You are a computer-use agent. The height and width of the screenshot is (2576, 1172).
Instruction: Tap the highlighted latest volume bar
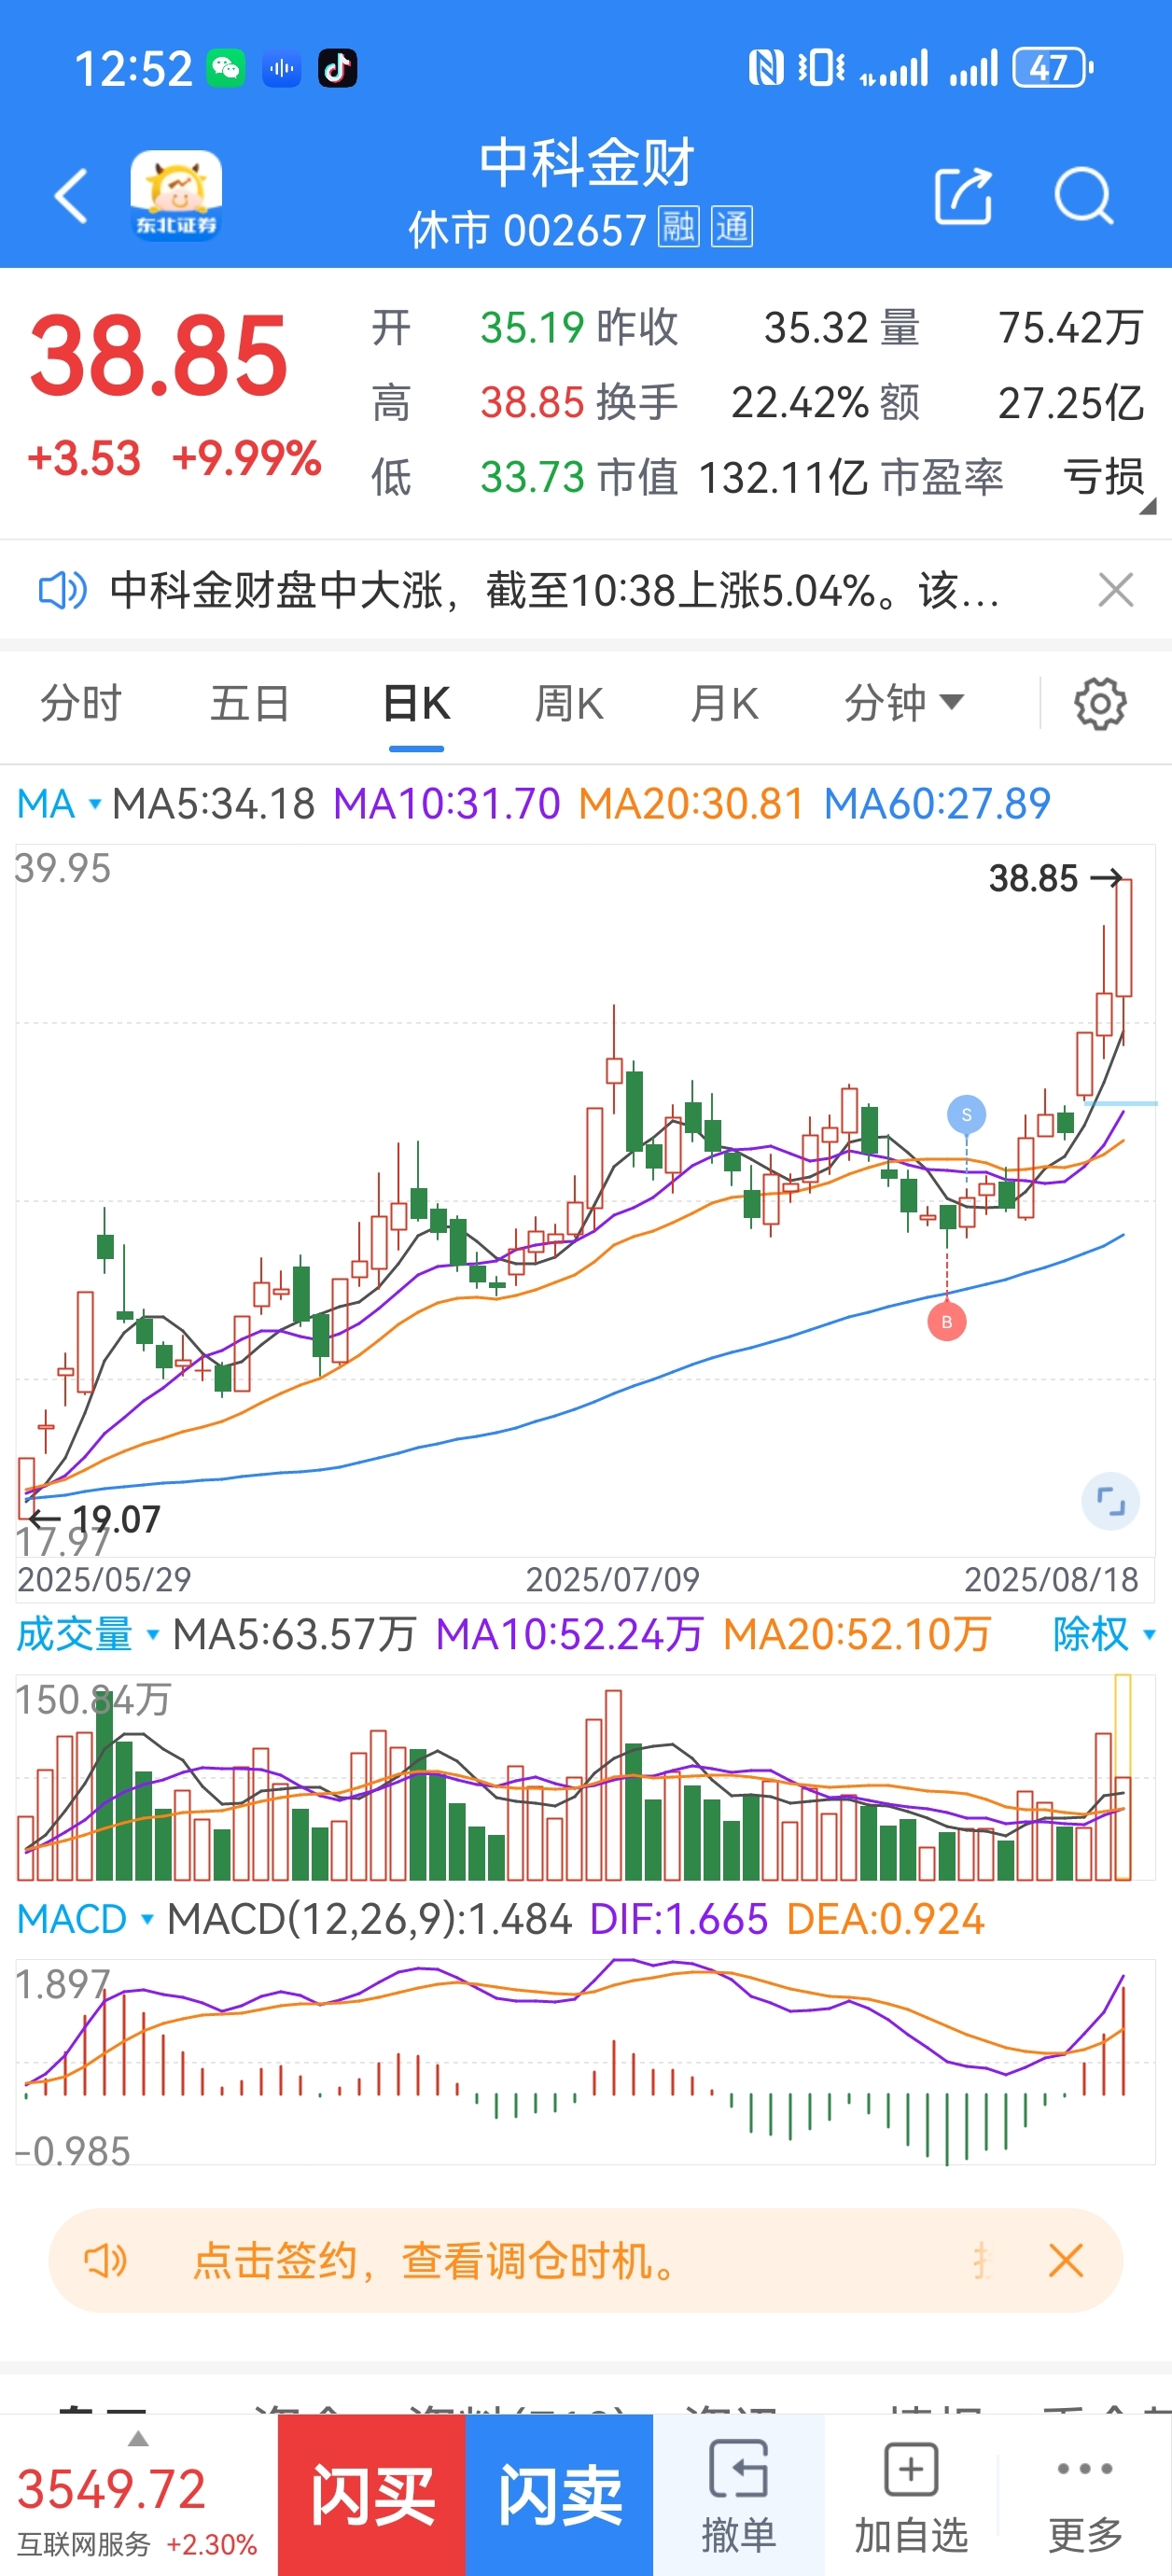coord(1123,1777)
